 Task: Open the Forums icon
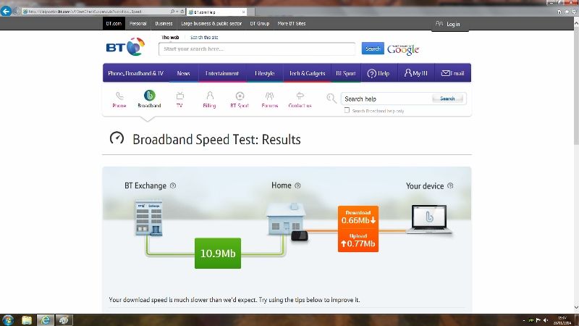click(269, 99)
